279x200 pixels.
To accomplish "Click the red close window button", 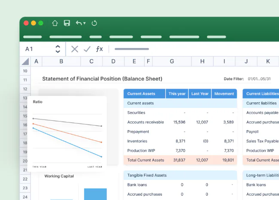I will (x=26, y=23).
